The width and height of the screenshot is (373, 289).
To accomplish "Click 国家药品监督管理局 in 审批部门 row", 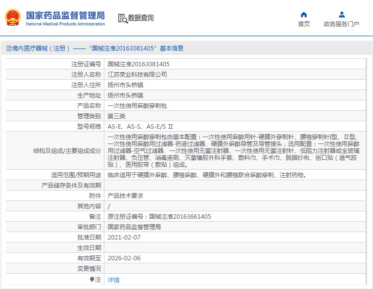I will (134, 227).
